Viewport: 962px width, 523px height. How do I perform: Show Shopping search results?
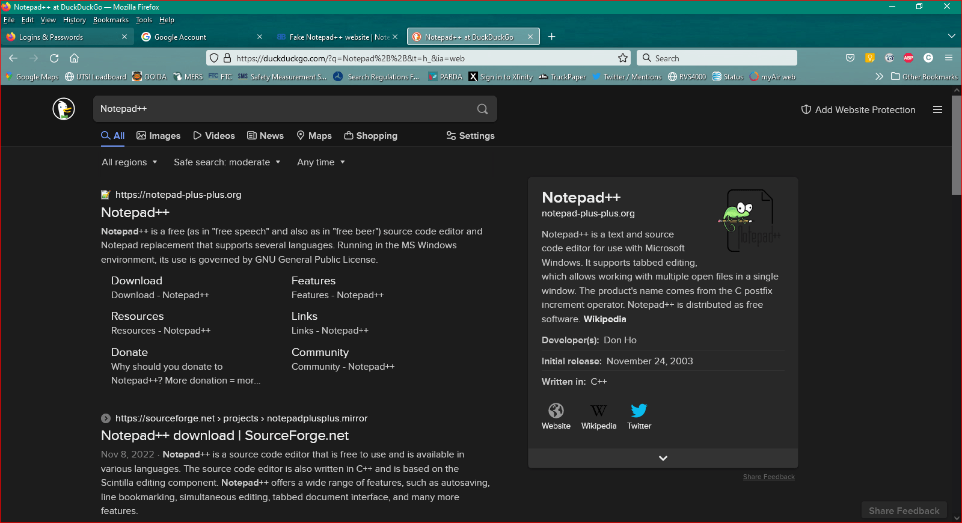[x=370, y=136]
